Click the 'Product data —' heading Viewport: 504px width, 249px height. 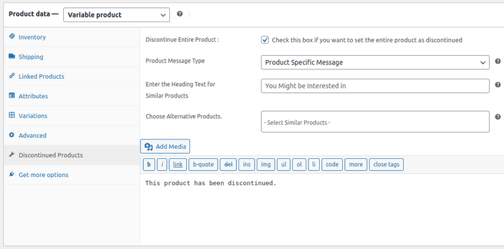(x=34, y=14)
